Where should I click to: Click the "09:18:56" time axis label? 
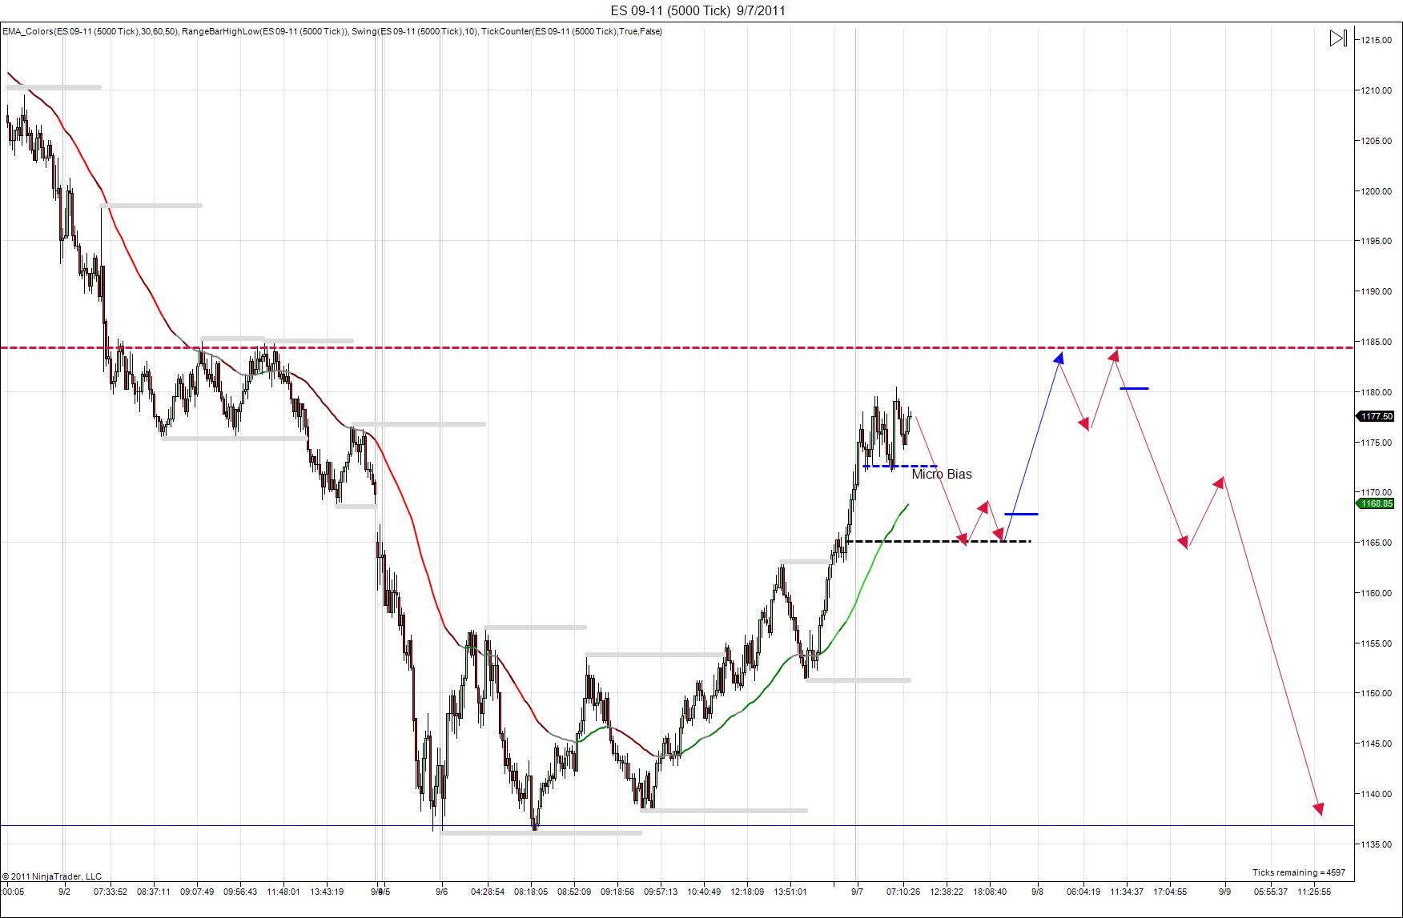tap(617, 892)
